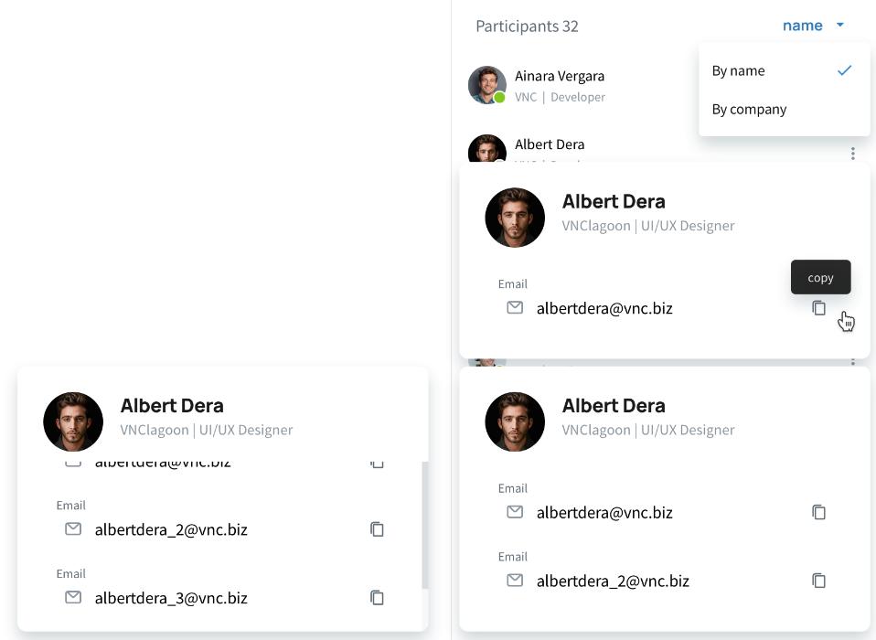Copy albertdera_2@vnc.biz in the non-scrolling two-email card
This screenshot has width=876, height=640.
[819, 581]
